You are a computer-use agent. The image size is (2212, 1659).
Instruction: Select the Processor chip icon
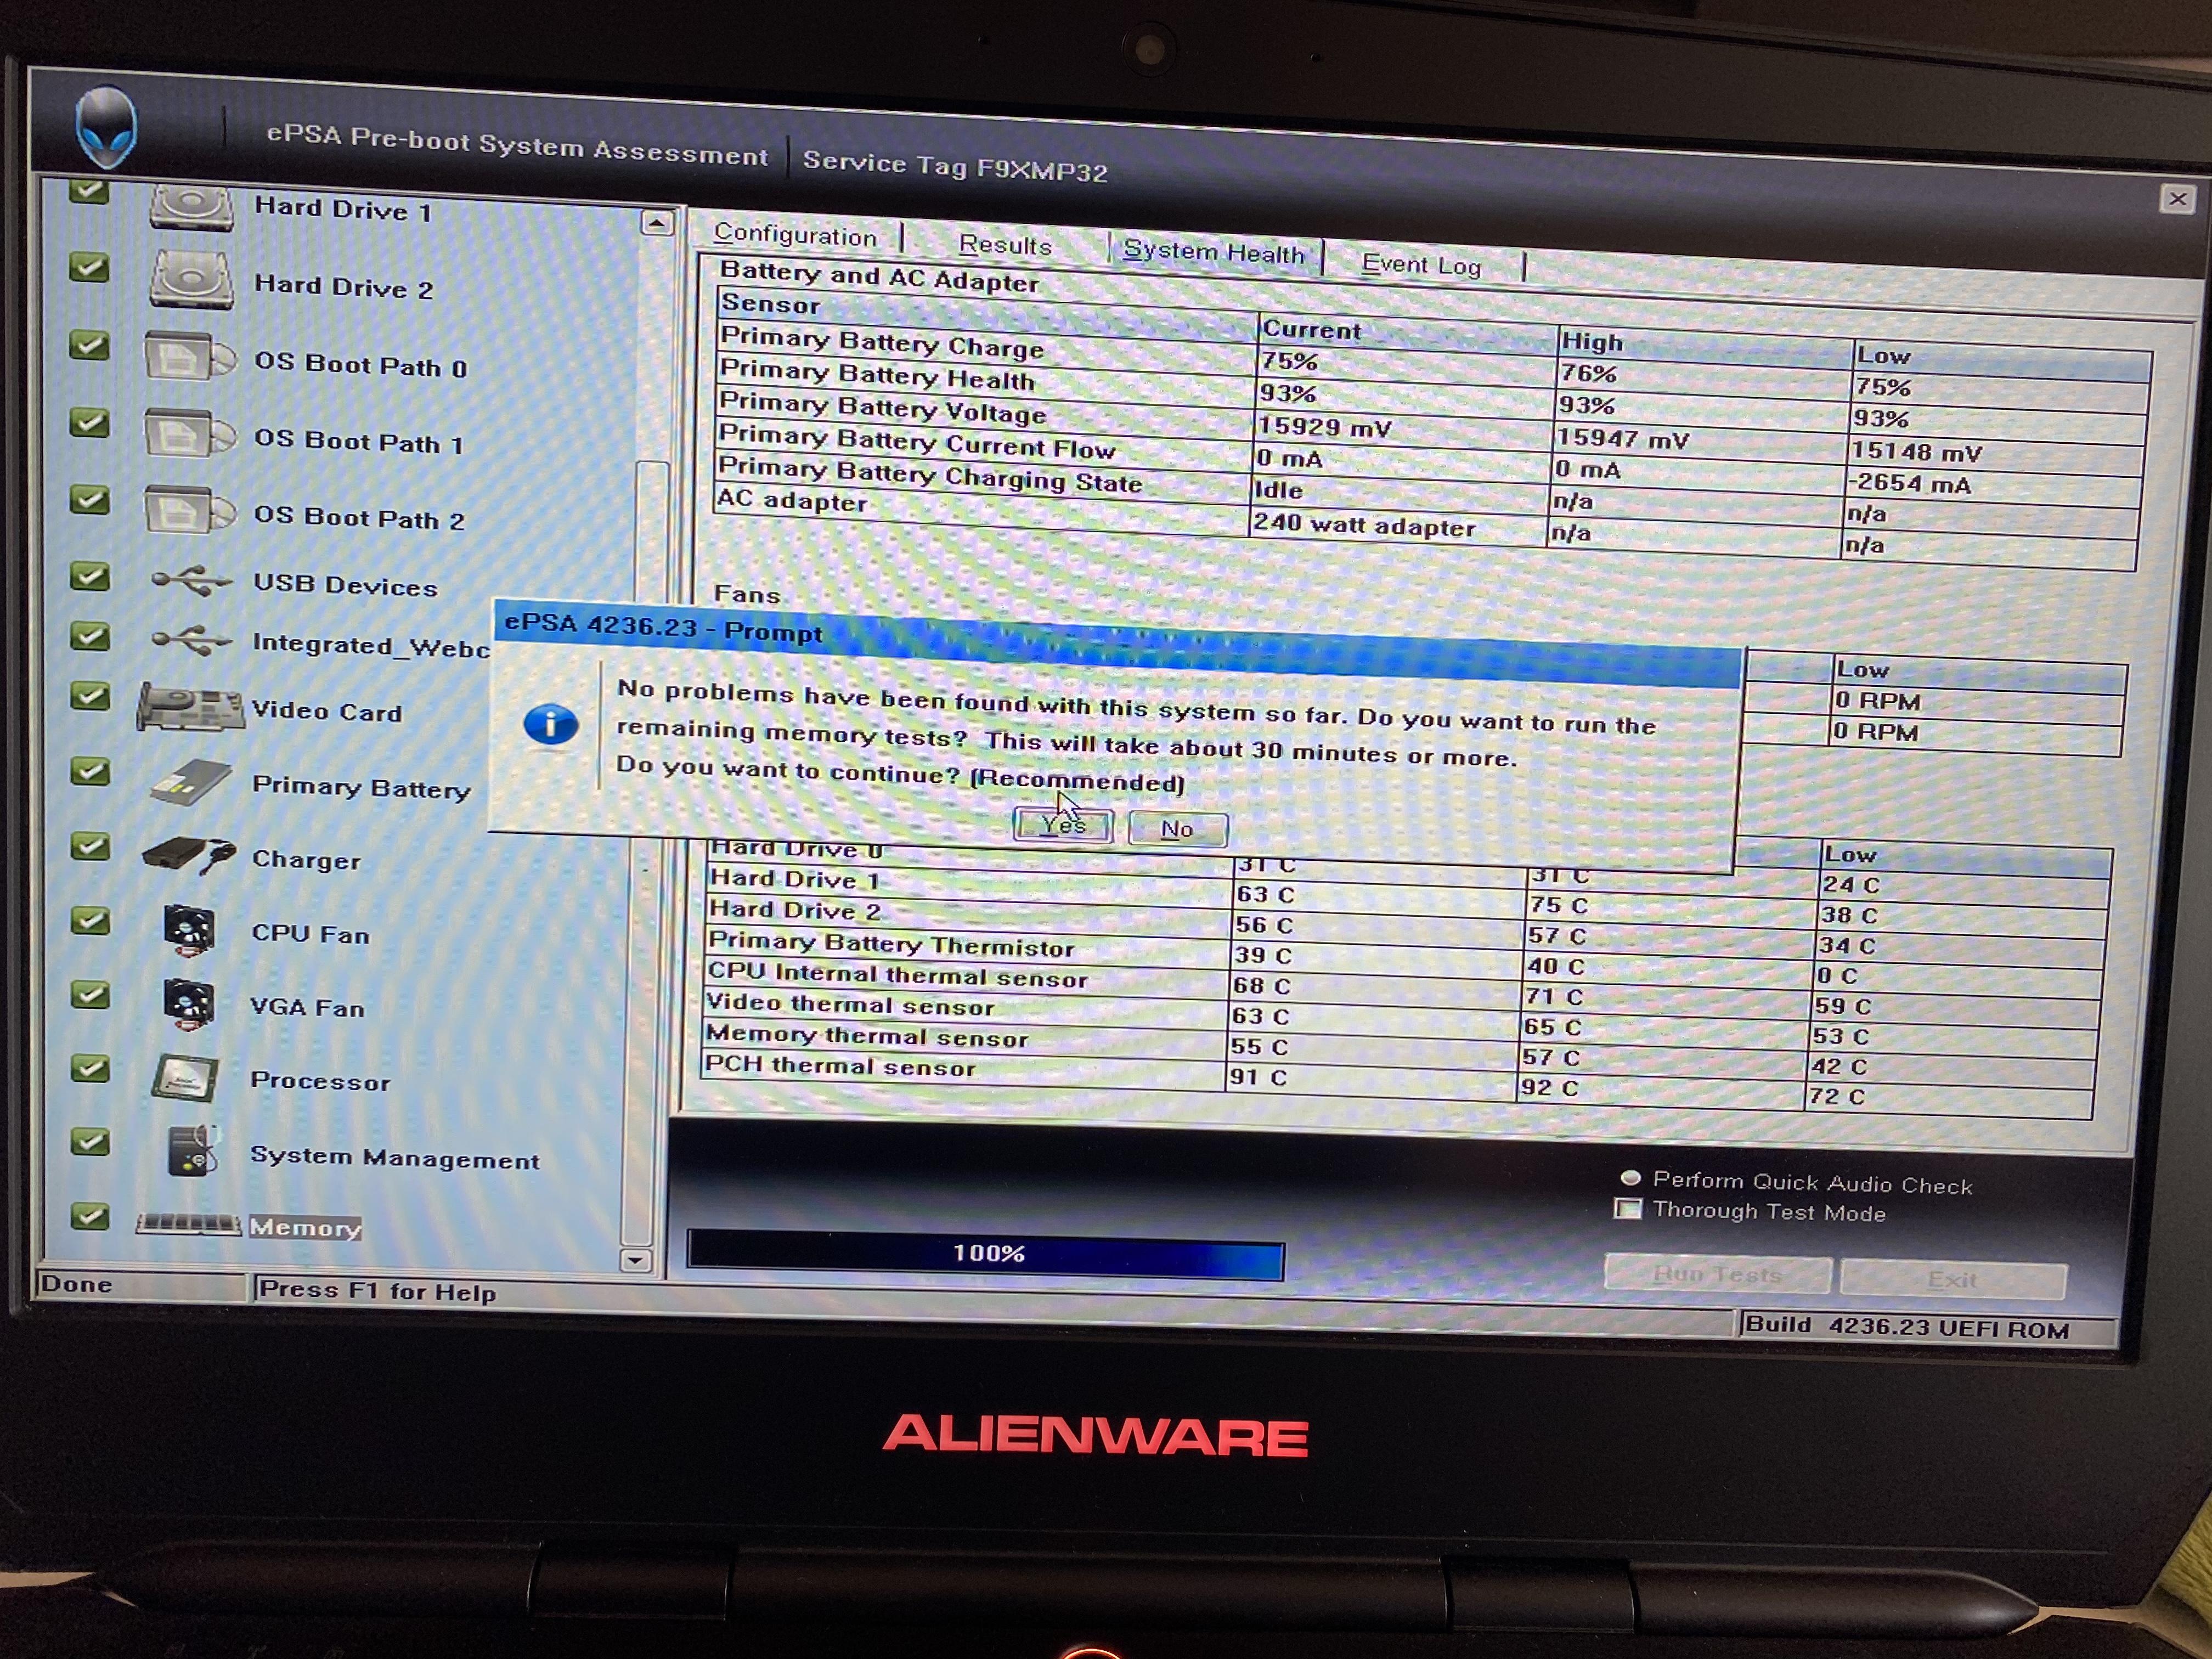tap(186, 1078)
